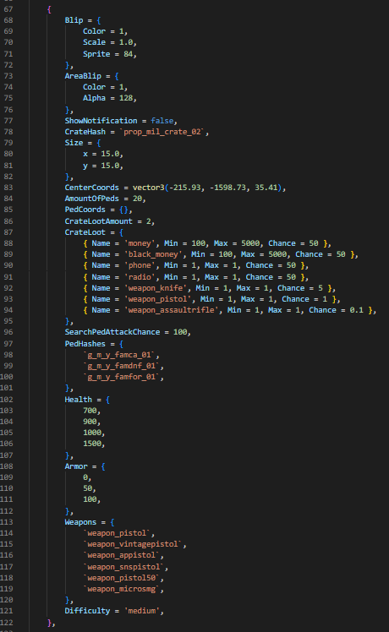Click the 'radio' string on line 91
Viewport: 389px width, 632px height.
140,277
